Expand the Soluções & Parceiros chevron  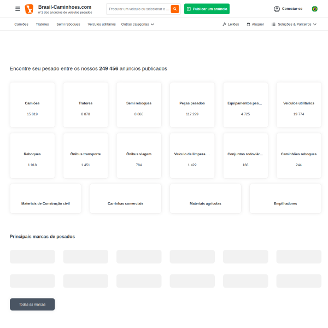coord(315,24)
